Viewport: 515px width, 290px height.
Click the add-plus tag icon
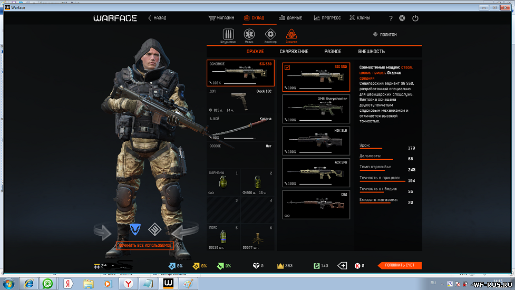(342, 265)
